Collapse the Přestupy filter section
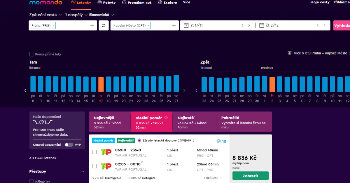 pos(83,172)
